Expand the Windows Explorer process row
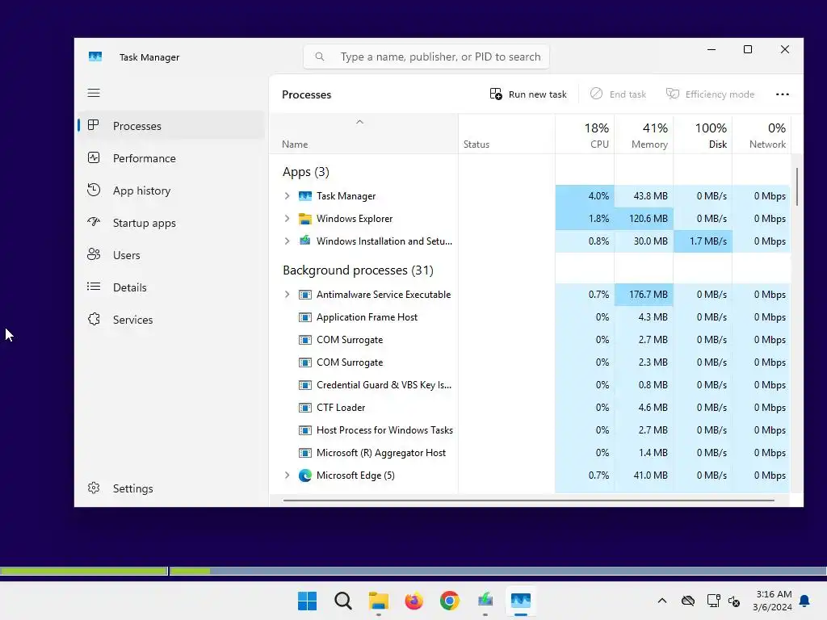This screenshot has height=620, width=827. pyautogui.click(x=287, y=218)
